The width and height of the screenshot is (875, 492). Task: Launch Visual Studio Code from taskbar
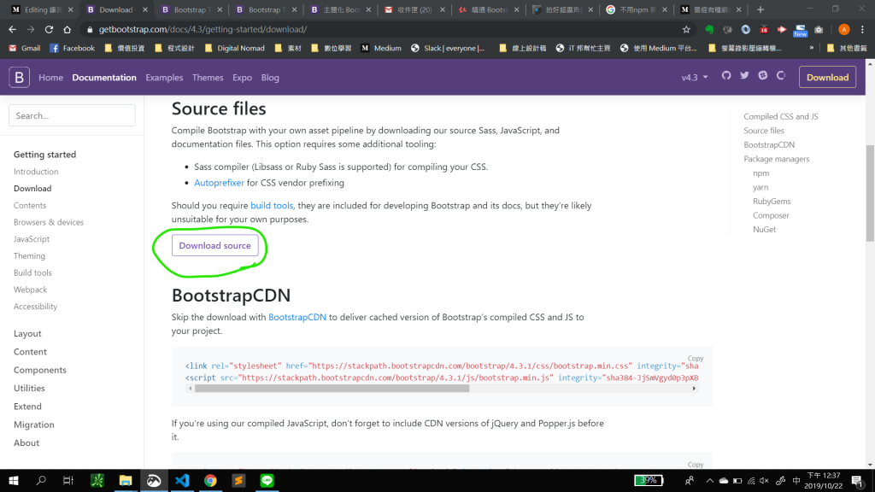182,480
